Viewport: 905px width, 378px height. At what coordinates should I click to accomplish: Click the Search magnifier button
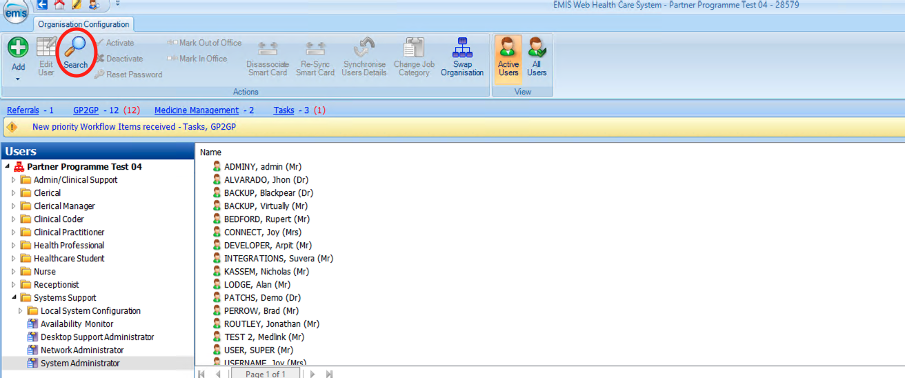(x=76, y=52)
